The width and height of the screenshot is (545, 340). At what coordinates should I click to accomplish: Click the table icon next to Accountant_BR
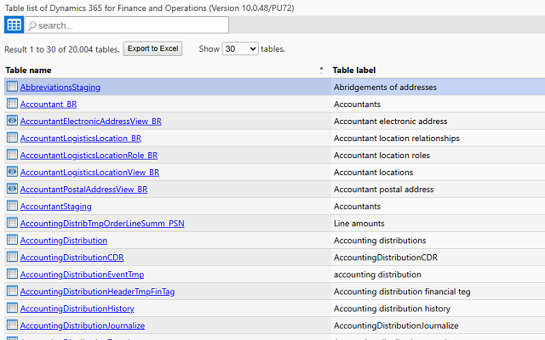pos(12,104)
